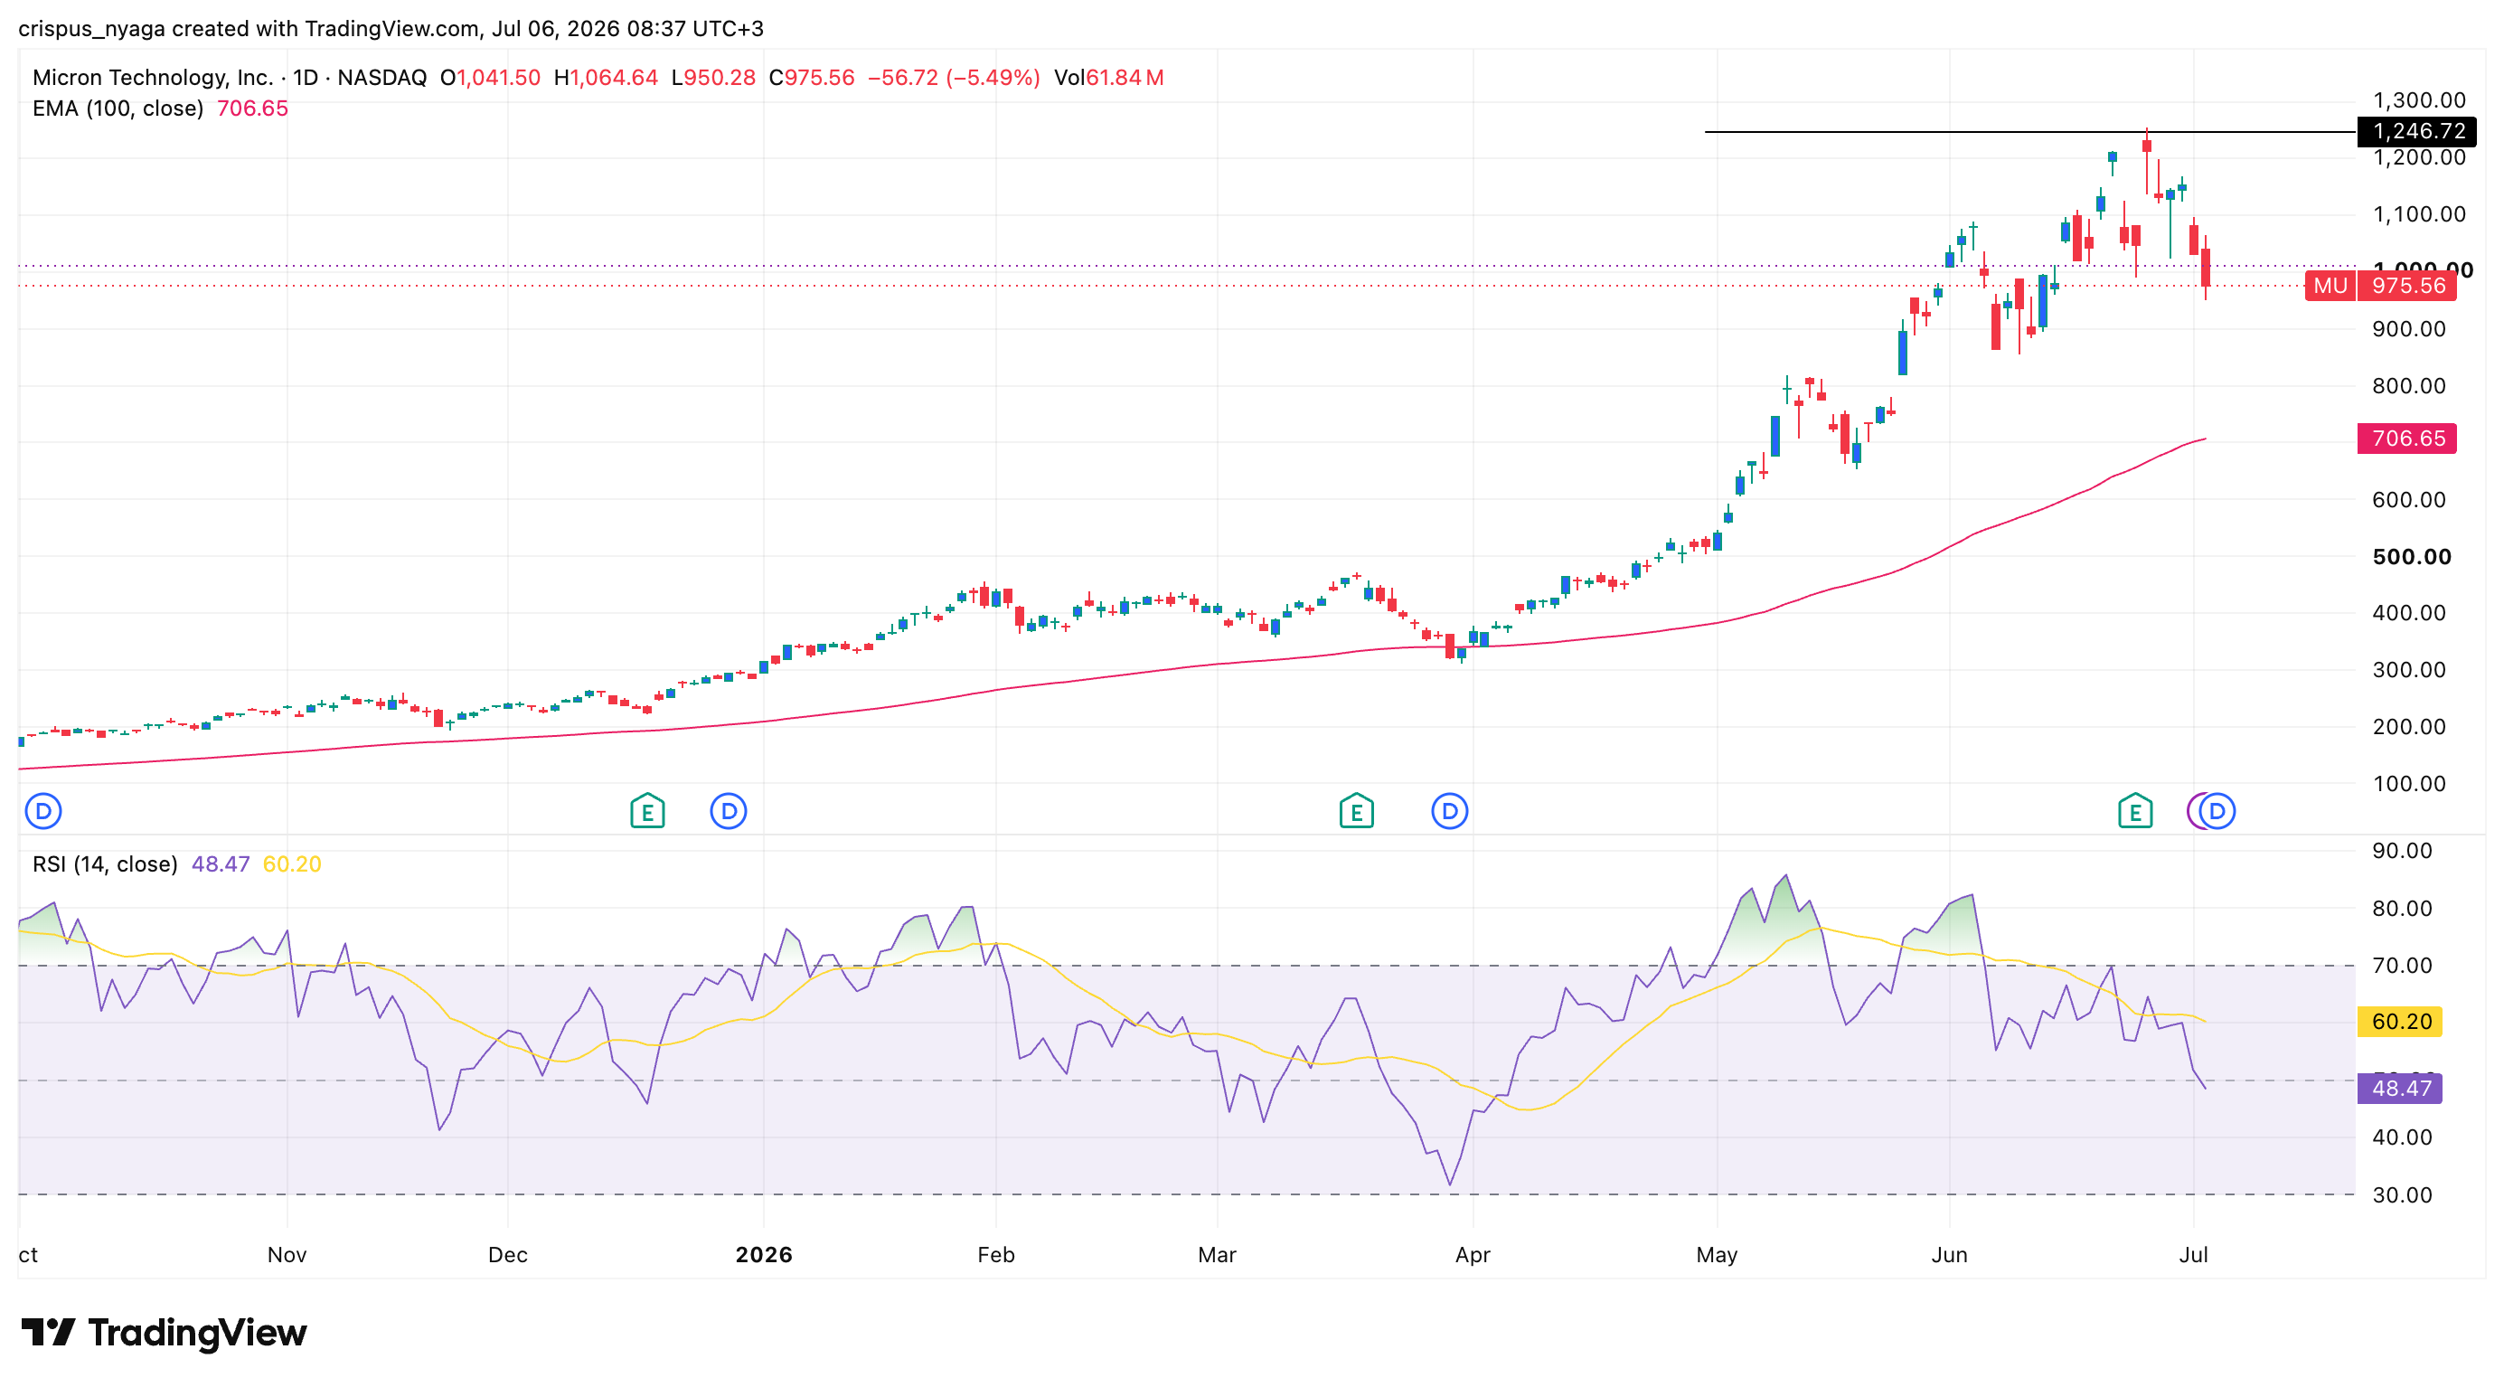
Task: Click the 80.00 RSI axis label
Action: pyautogui.click(x=2402, y=908)
